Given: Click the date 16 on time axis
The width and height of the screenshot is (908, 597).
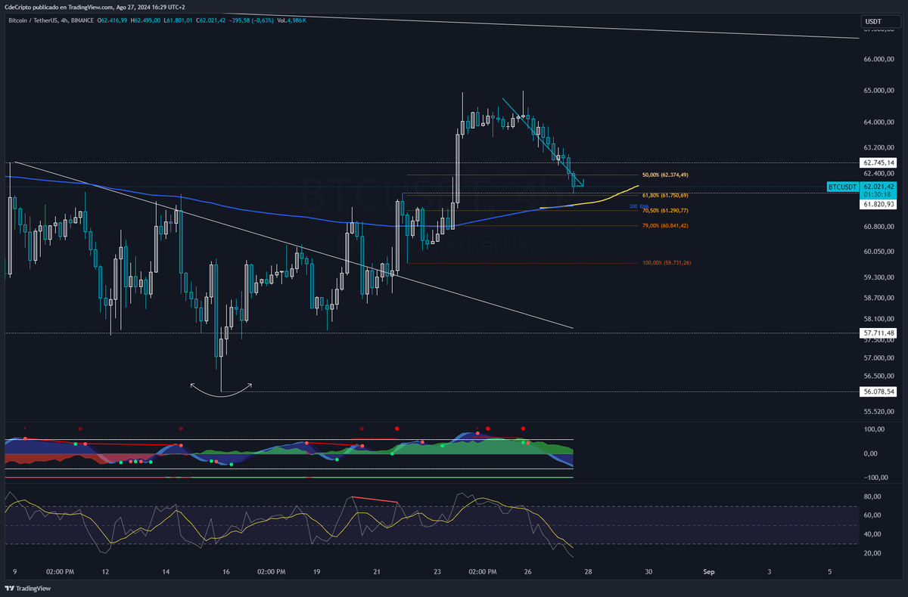Looking at the screenshot, I should pyautogui.click(x=226, y=572).
